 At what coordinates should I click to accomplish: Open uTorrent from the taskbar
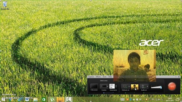(52, 99)
